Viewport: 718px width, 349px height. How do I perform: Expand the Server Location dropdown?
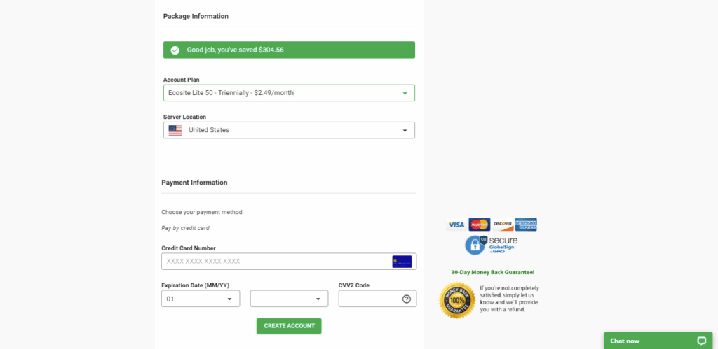(x=289, y=130)
